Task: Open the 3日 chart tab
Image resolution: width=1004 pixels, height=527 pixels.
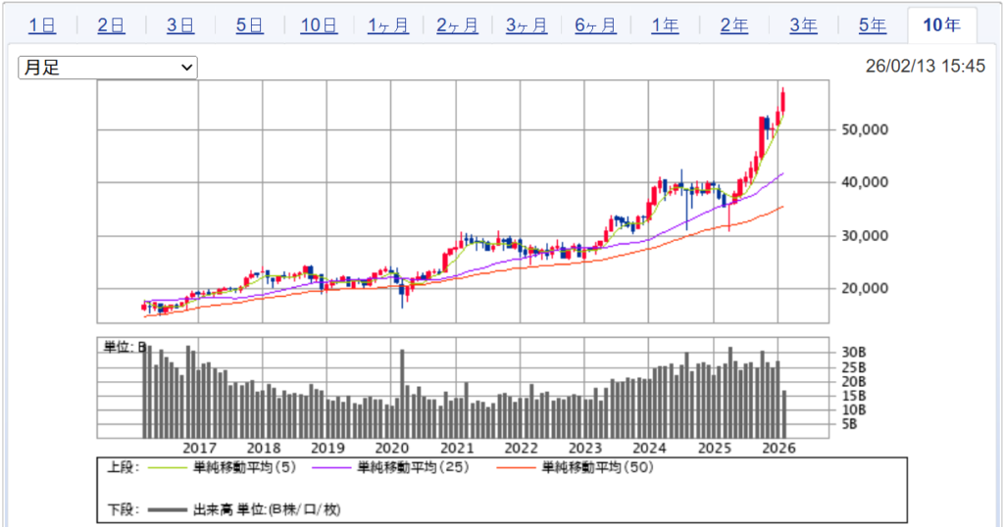Action: click(180, 25)
